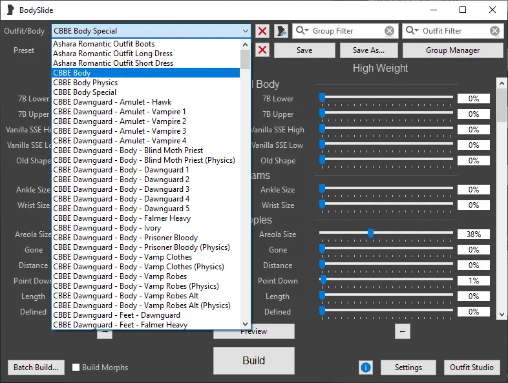The height and width of the screenshot is (383, 508).
Task: Choose CBBE Body Physics entry
Action: 146,83
